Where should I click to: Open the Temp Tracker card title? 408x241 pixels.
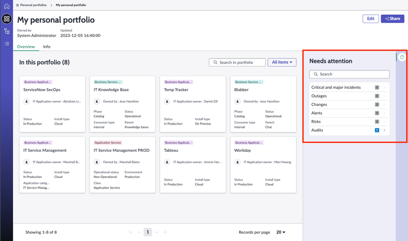[176, 90]
